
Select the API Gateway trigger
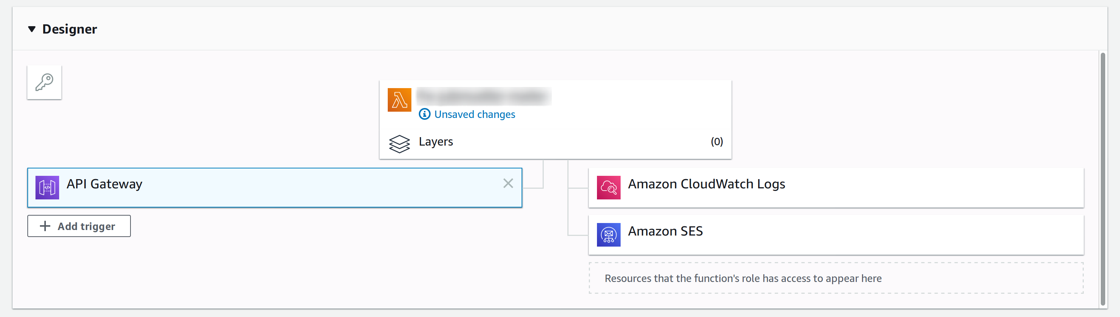(x=275, y=187)
